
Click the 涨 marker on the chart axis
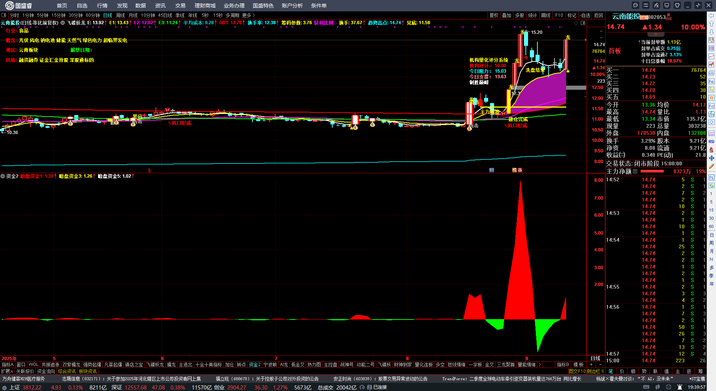(520, 170)
